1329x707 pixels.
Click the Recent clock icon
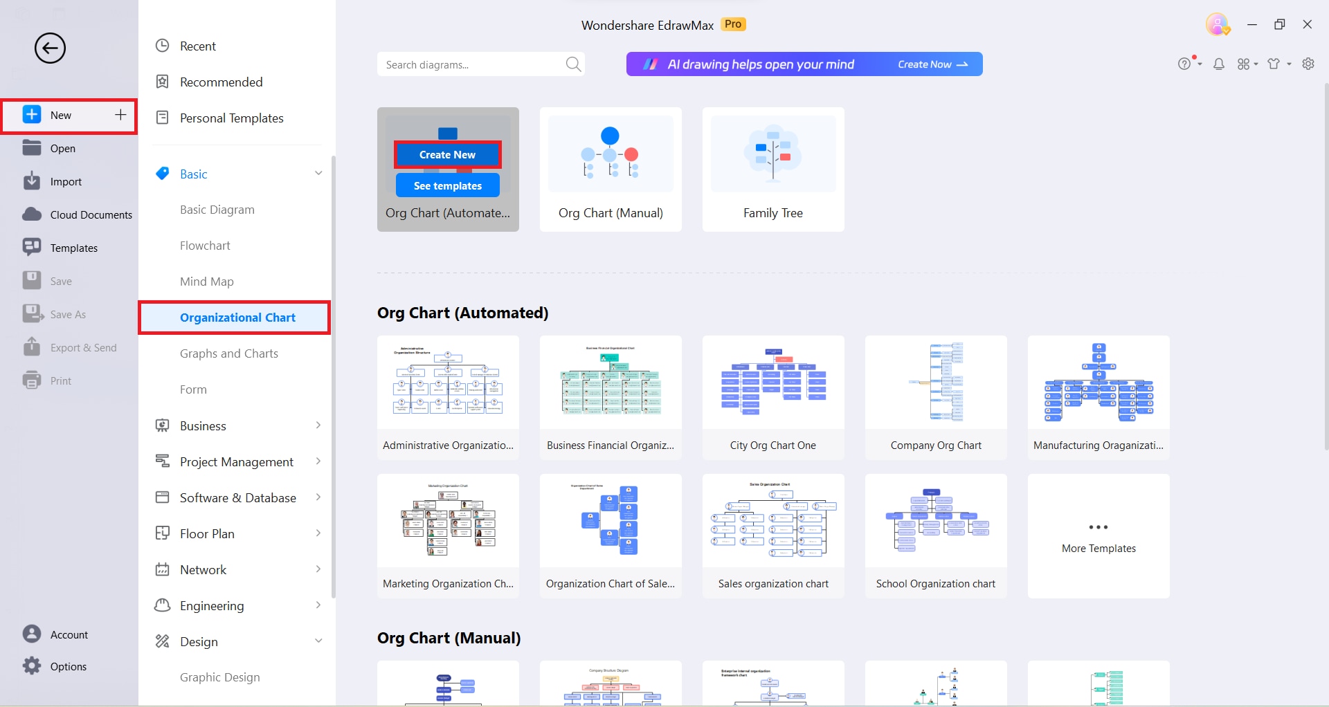pyautogui.click(x=163, y=46)
